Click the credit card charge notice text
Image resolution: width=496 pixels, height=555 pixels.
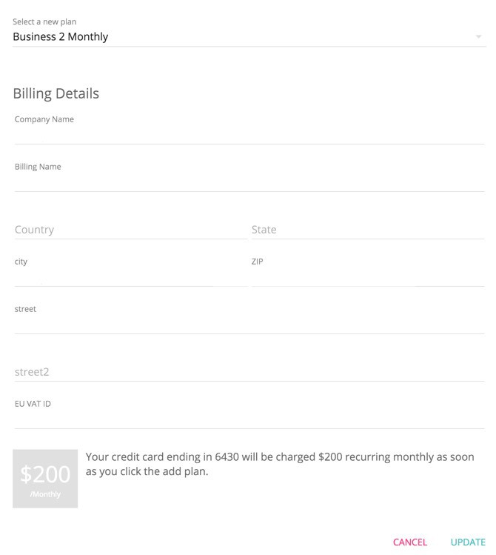[280, 464]
